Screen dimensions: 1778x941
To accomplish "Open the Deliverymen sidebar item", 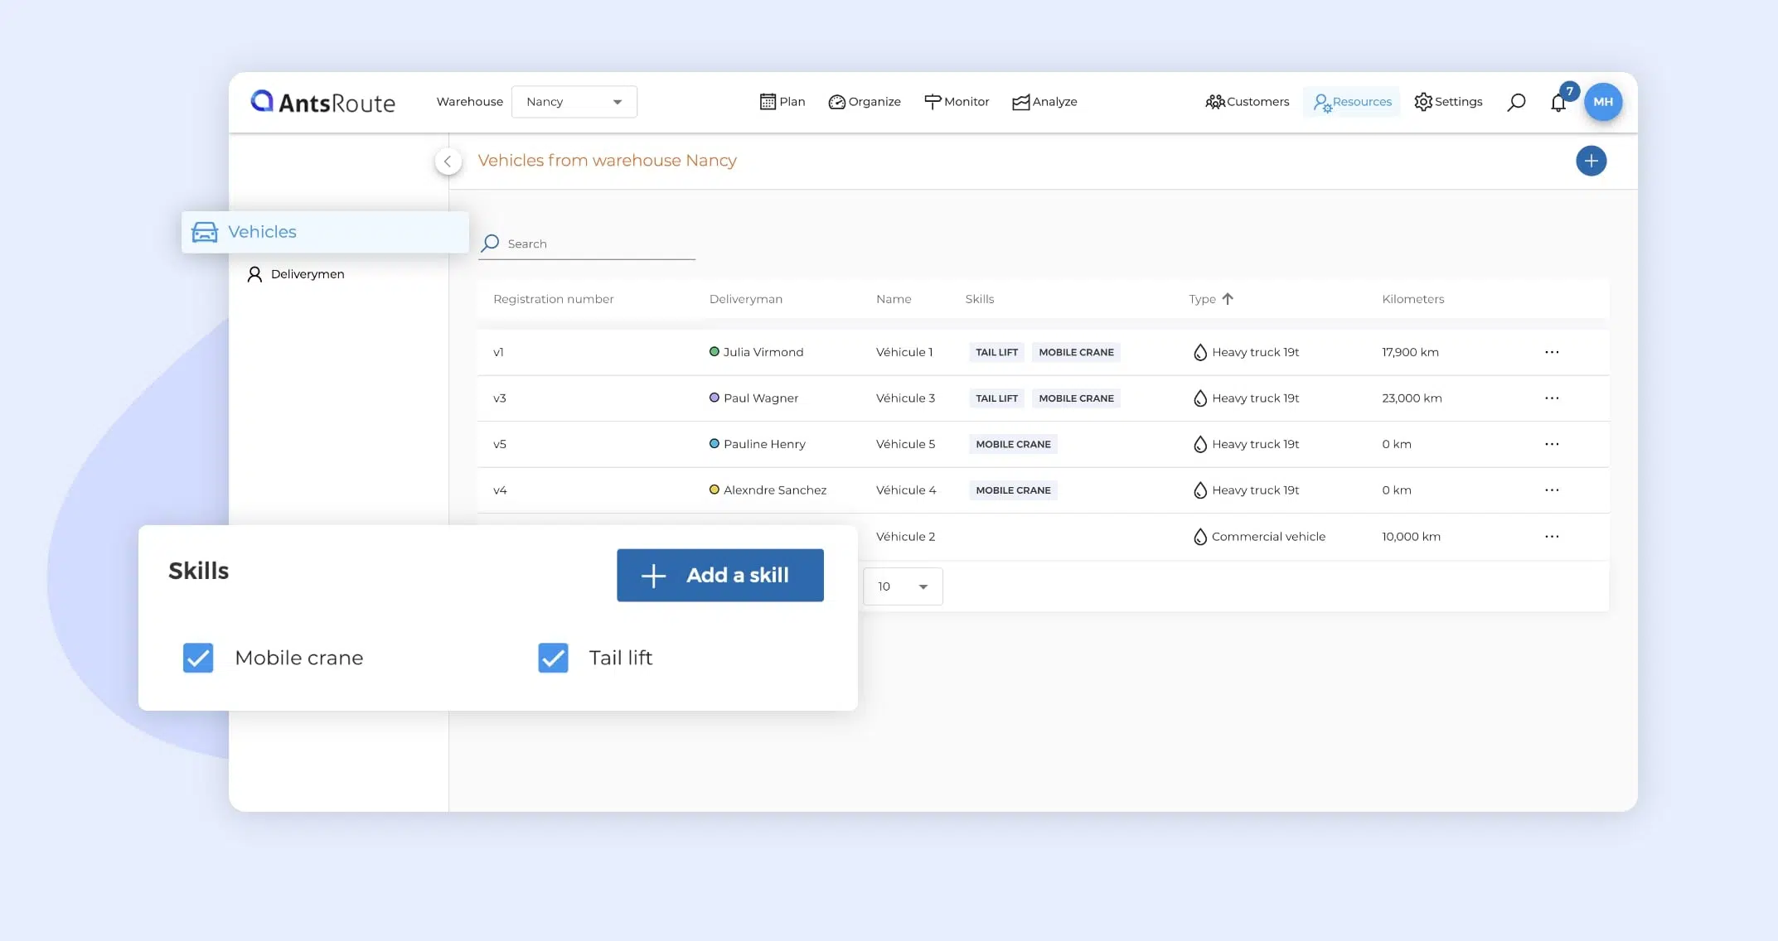I will point(307,274).
